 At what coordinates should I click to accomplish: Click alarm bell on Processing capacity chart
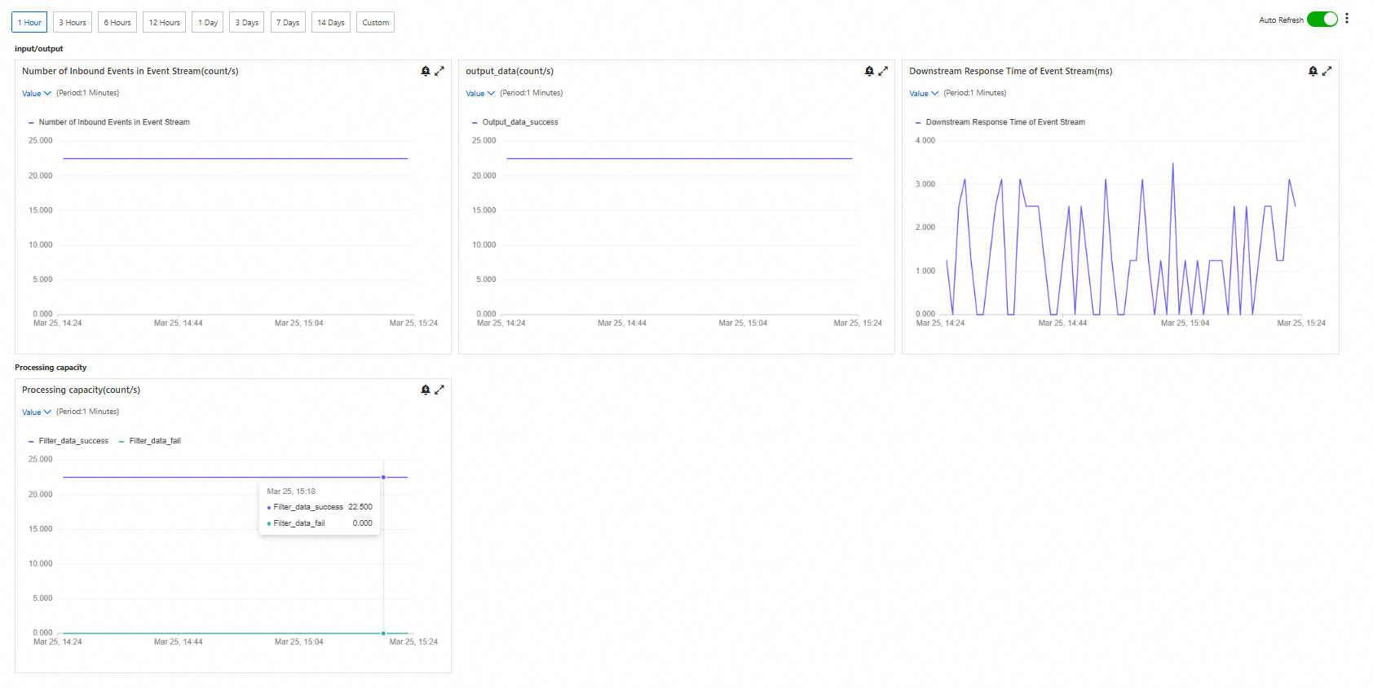point(425,390)
